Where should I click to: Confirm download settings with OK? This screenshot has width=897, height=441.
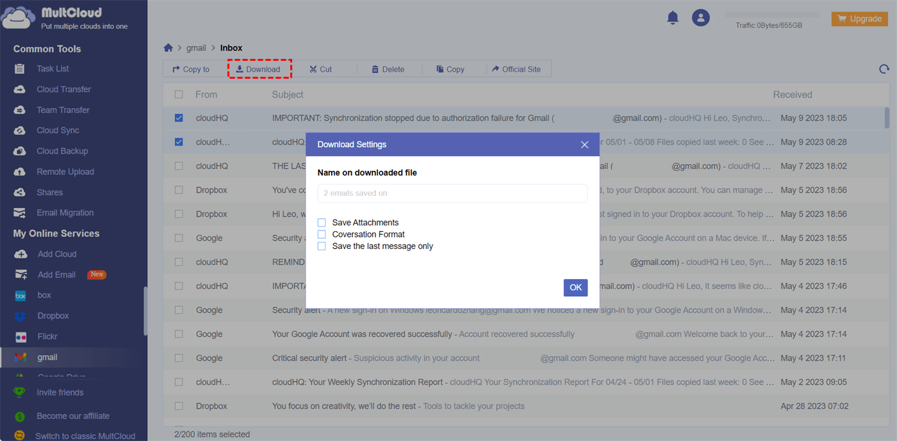(575, 287)
